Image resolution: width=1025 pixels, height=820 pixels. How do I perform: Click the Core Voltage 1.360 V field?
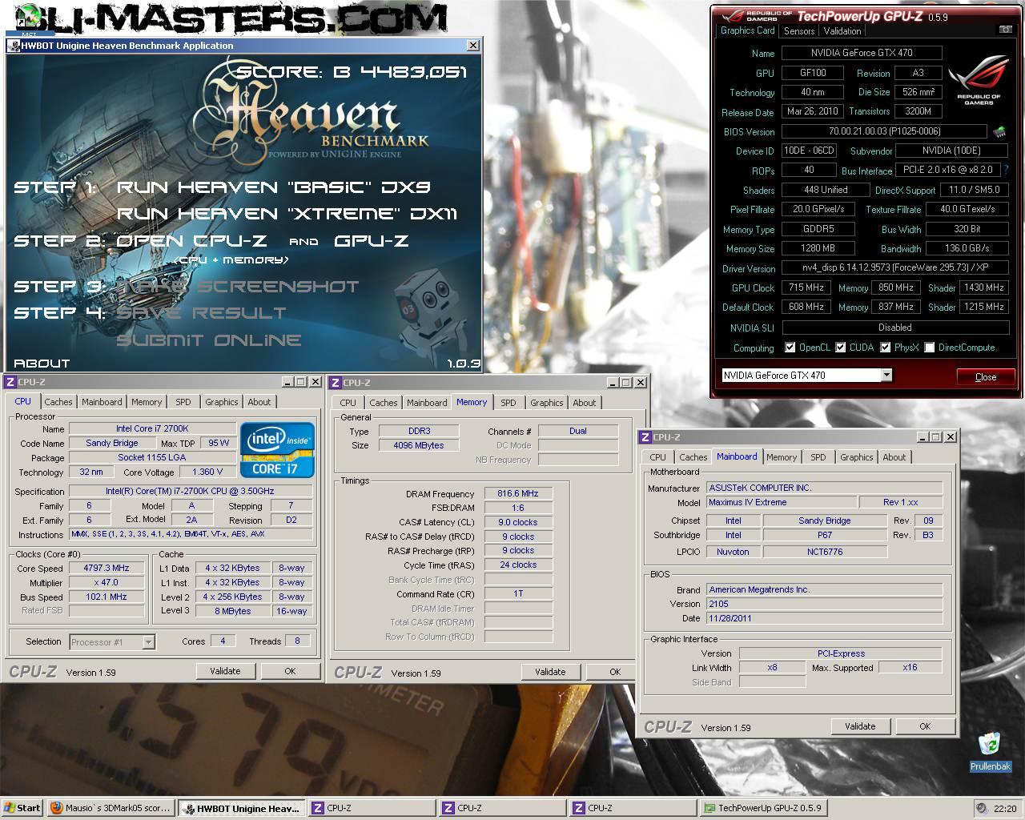207,472
